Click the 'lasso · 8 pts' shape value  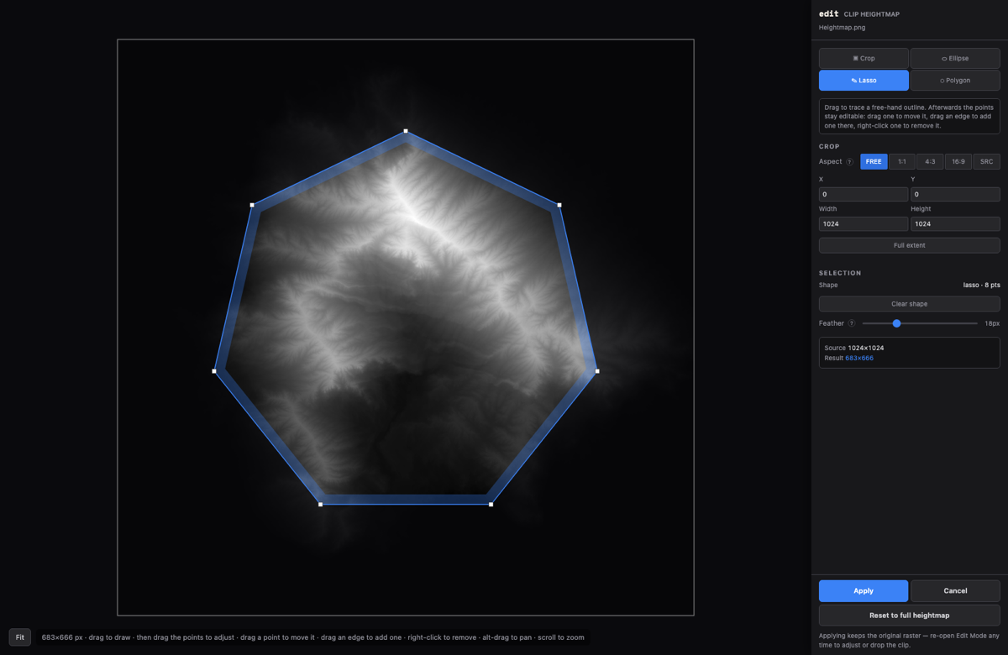coord(982,286)
